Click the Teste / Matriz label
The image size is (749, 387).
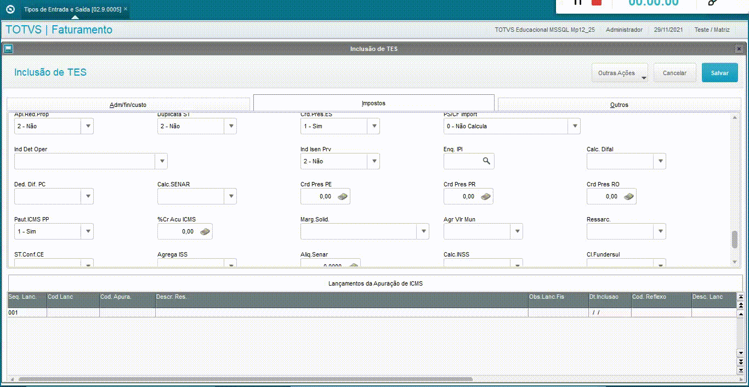point(712,30)
